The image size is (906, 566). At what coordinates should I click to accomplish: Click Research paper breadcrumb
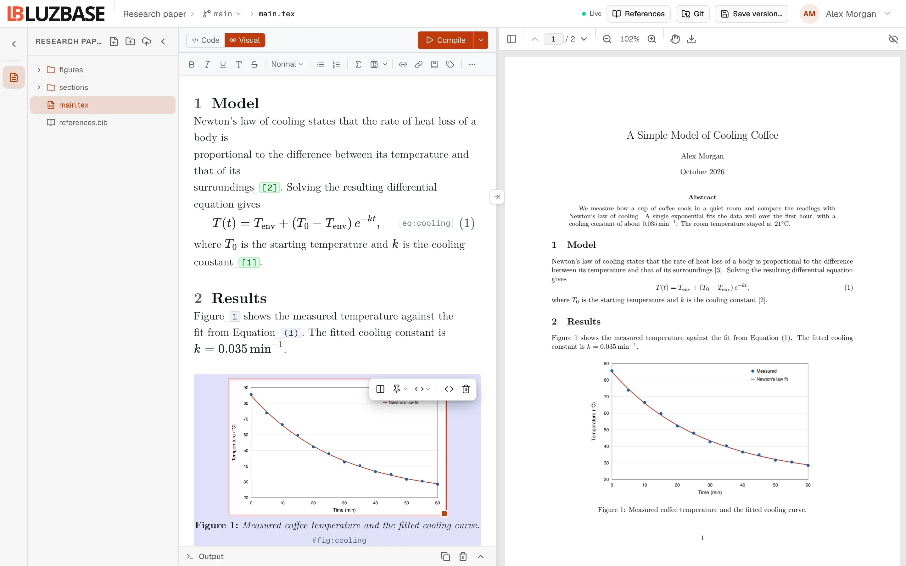[x=154, y=14]
